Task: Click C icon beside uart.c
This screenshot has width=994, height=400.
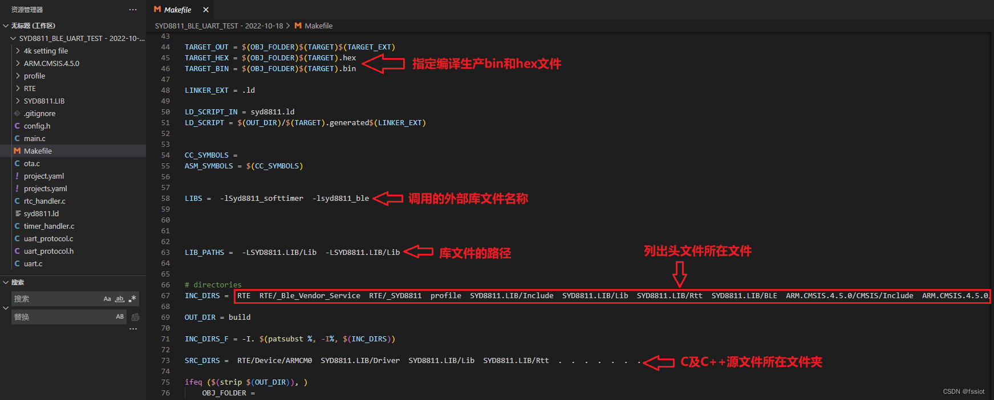Action: point(17,263)
